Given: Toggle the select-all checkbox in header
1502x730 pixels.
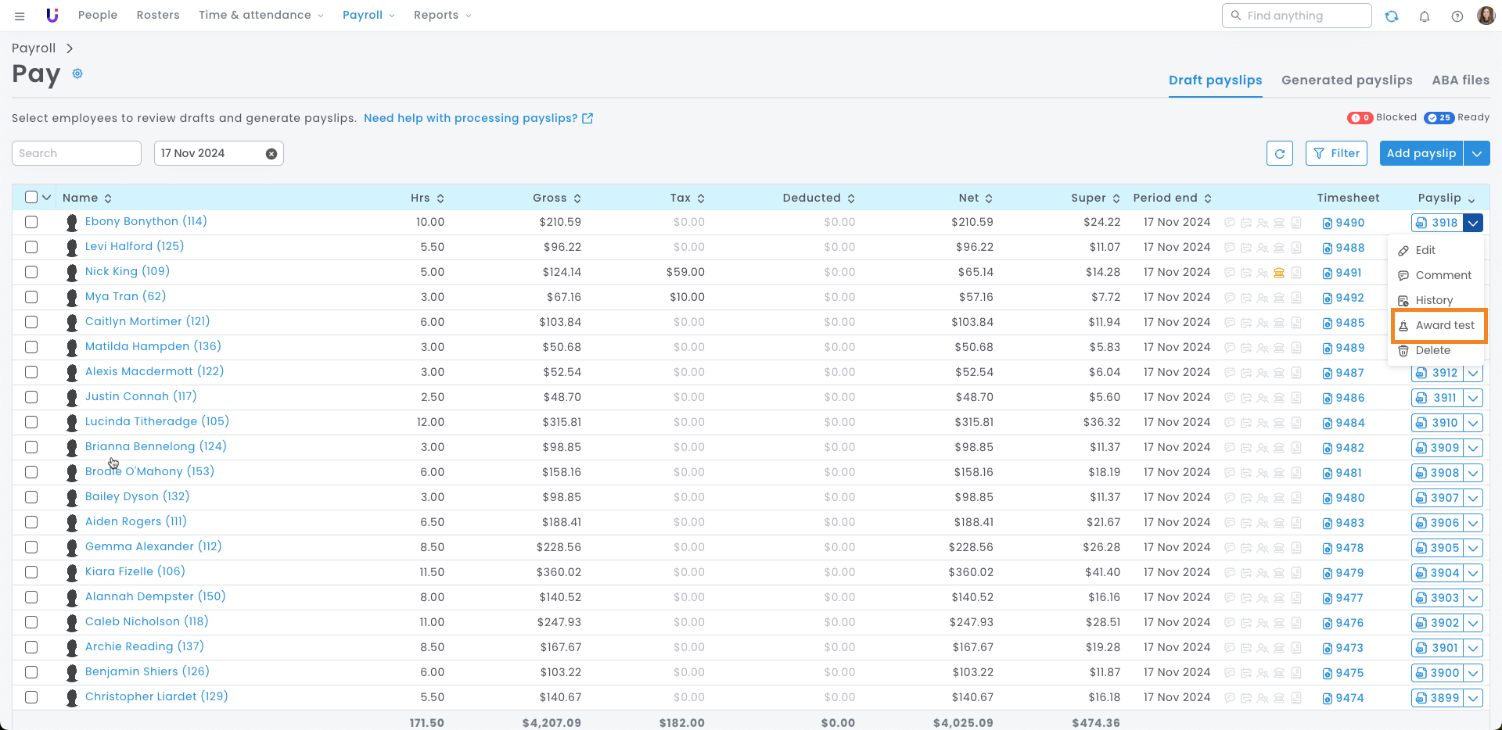Looking at the screenshot, I should pyautogui.click(x=31, y=198).
